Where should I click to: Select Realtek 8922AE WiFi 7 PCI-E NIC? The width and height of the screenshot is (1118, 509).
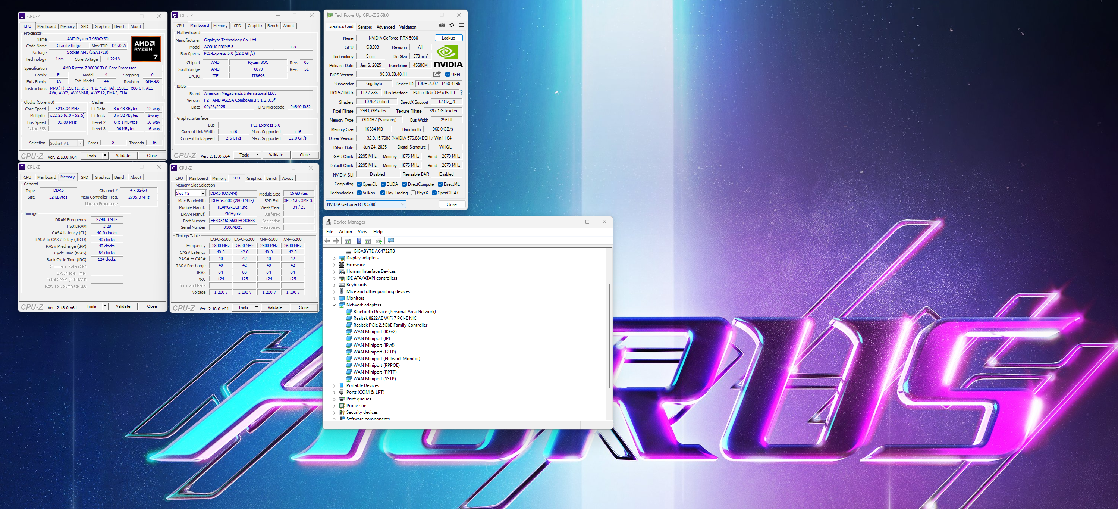point(384,318)
